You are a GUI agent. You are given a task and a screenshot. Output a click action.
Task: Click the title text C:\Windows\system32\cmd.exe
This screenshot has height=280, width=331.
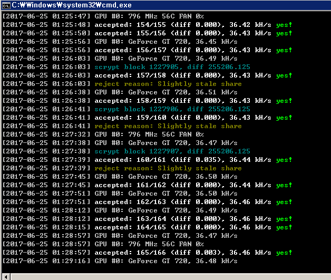pos(72,5)
